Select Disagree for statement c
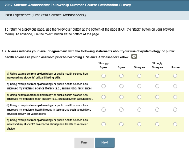189x157 pixels. (139, 97)
